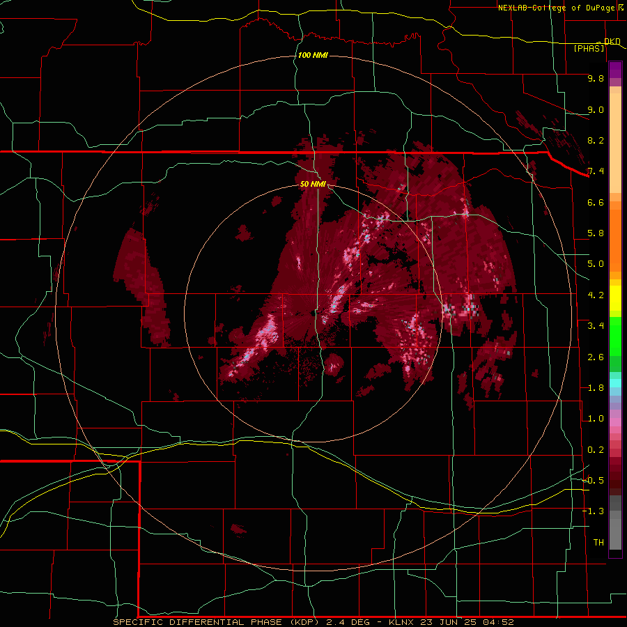Click the [PHAS] unit label

pyautogui.click(x=589, y=48)
